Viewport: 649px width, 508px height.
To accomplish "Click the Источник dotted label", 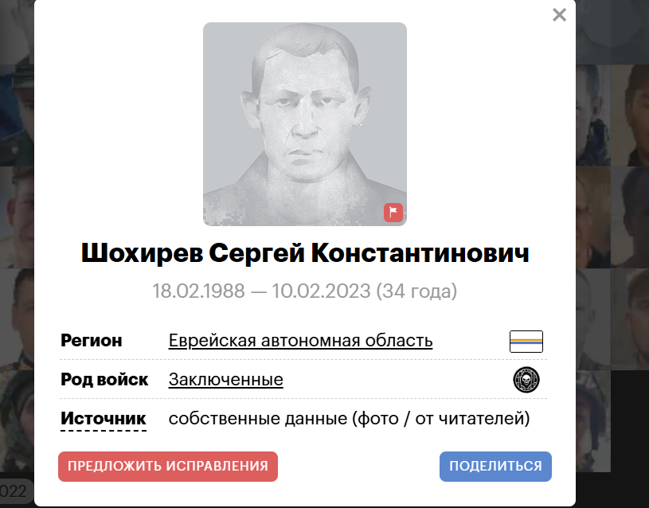I will pos(103,419).
